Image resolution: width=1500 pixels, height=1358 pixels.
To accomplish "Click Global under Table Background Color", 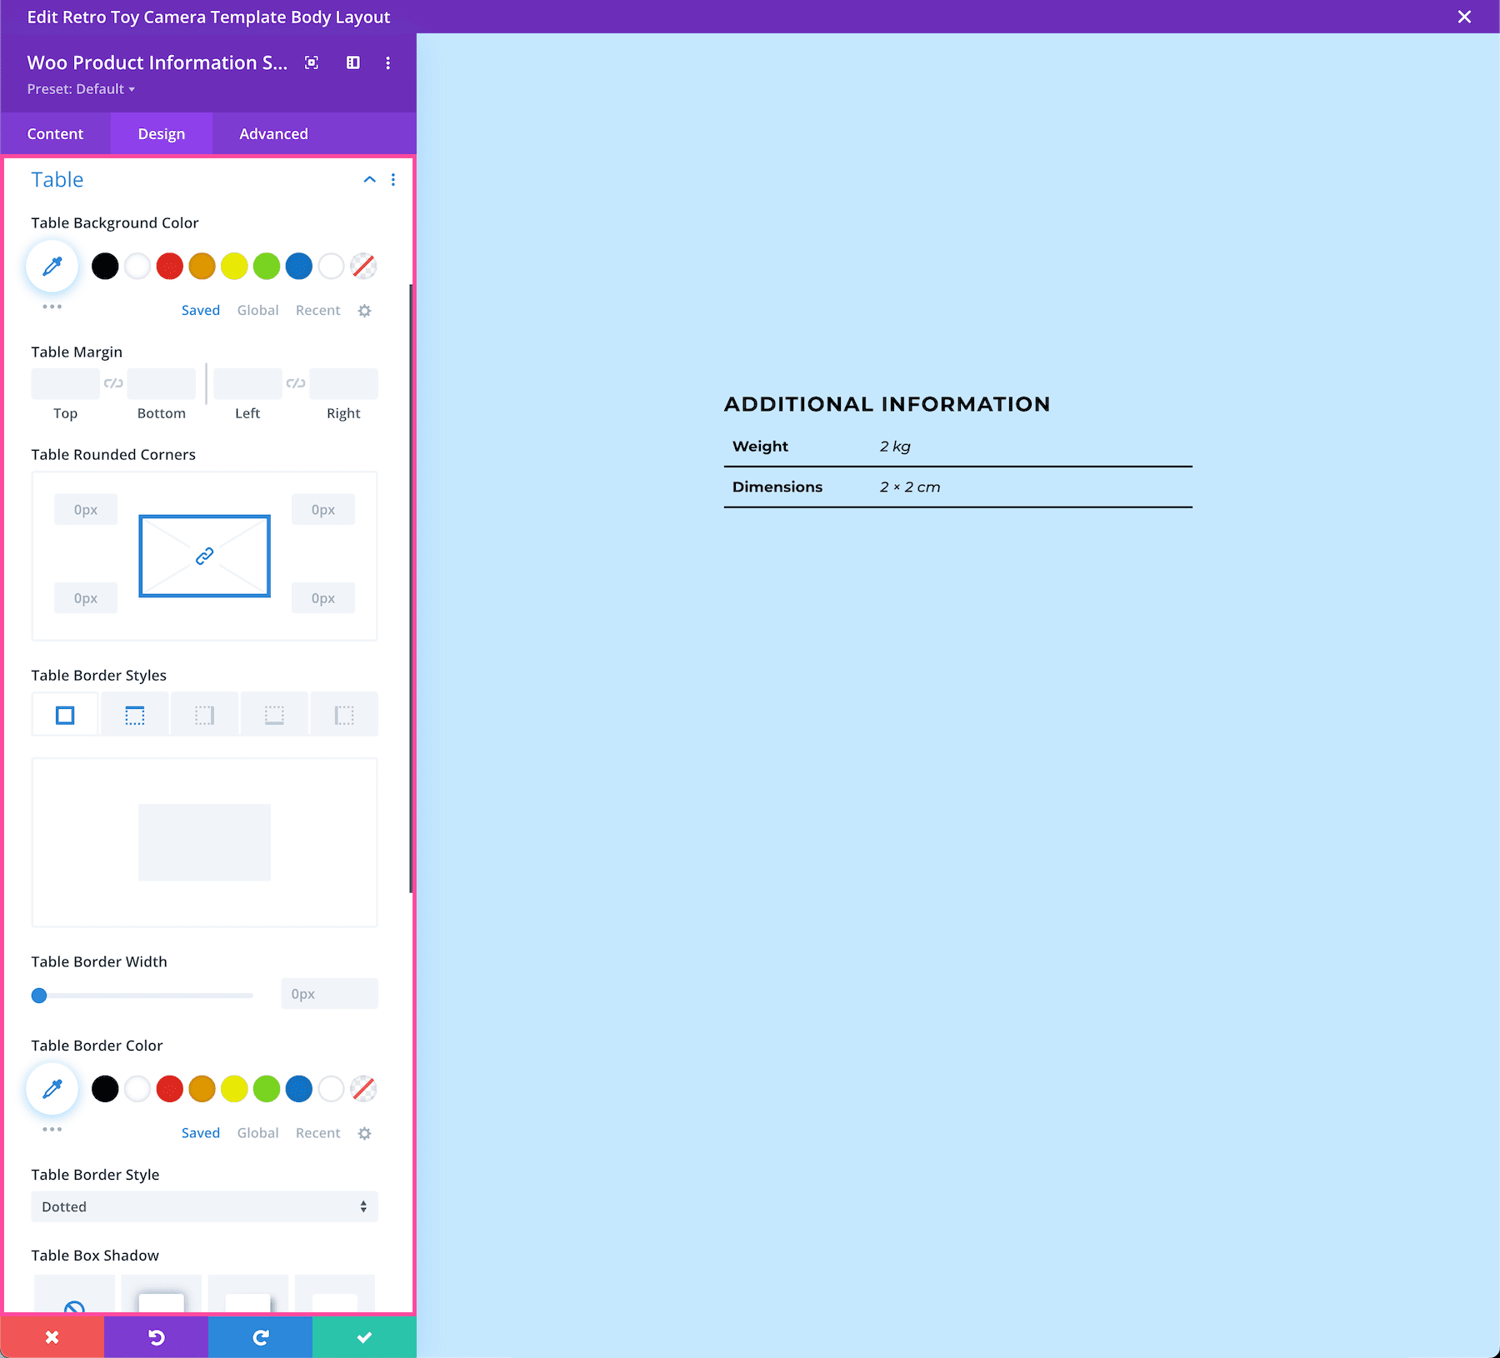I will [257, 310].
